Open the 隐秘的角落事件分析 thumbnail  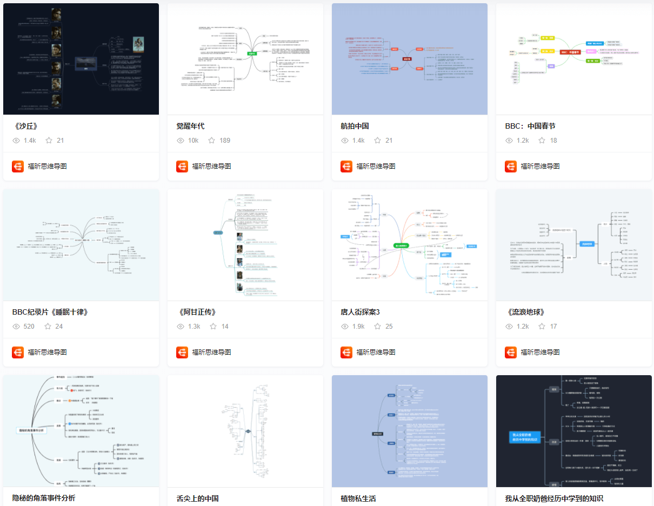81,431
